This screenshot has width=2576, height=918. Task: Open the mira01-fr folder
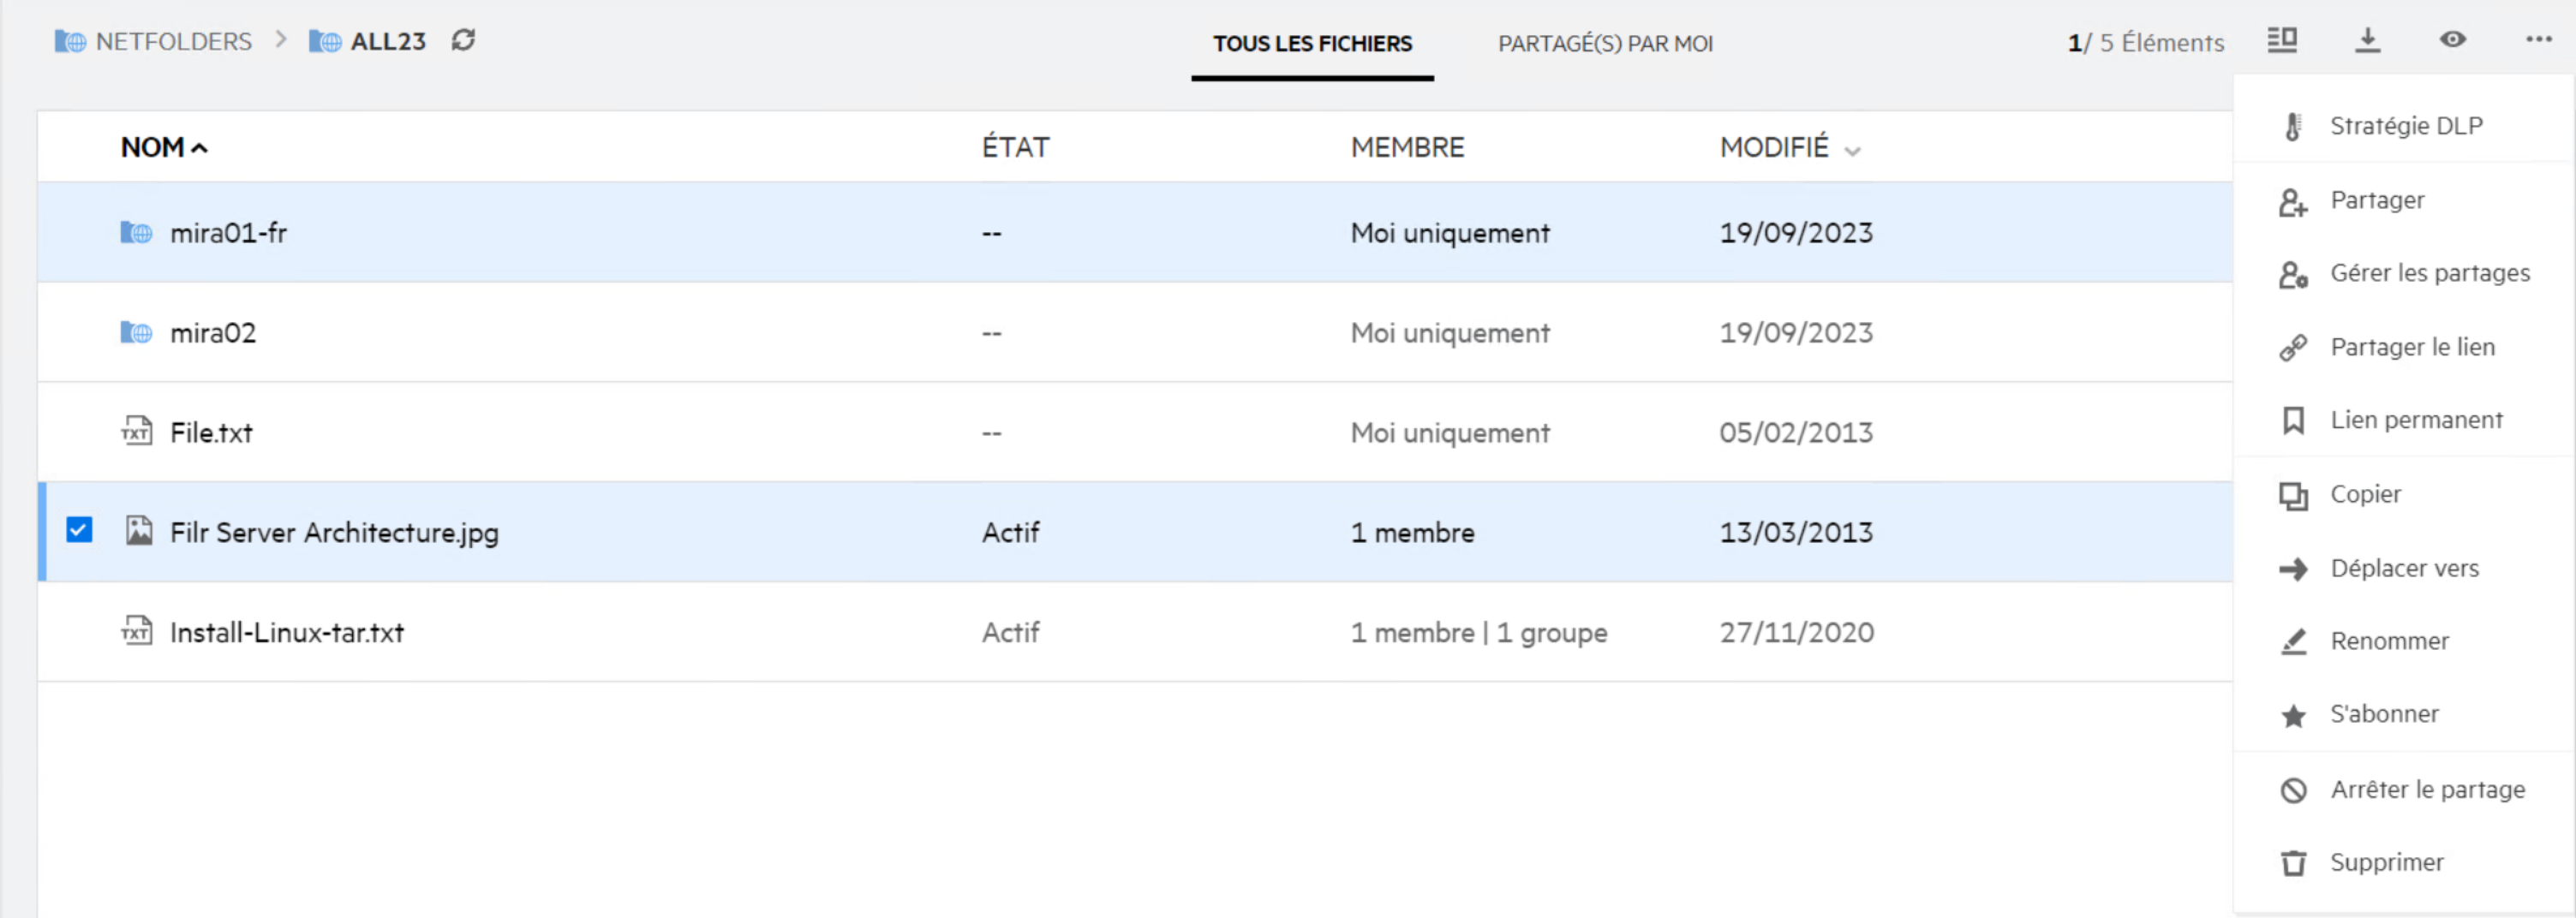point(228,233)
